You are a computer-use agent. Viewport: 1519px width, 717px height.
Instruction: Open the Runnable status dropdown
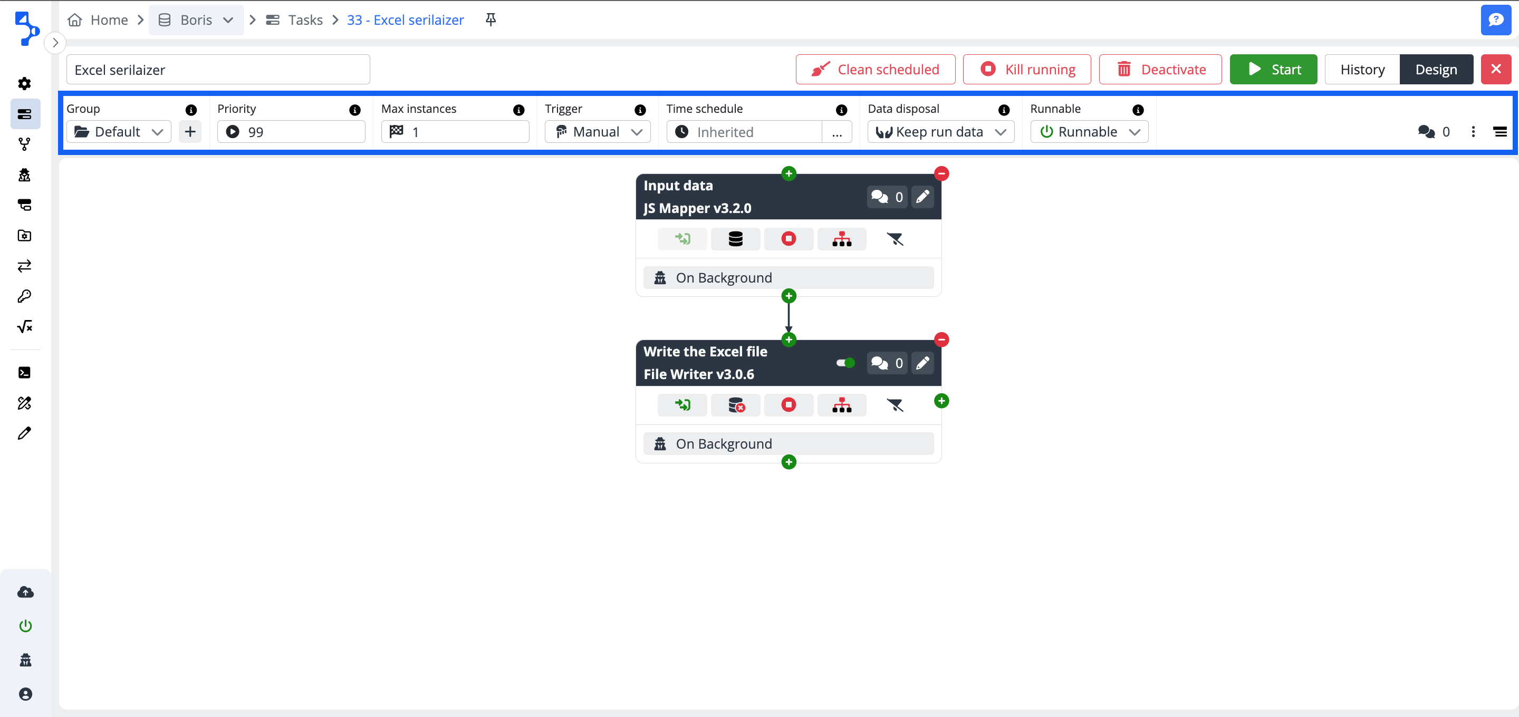1089,131
